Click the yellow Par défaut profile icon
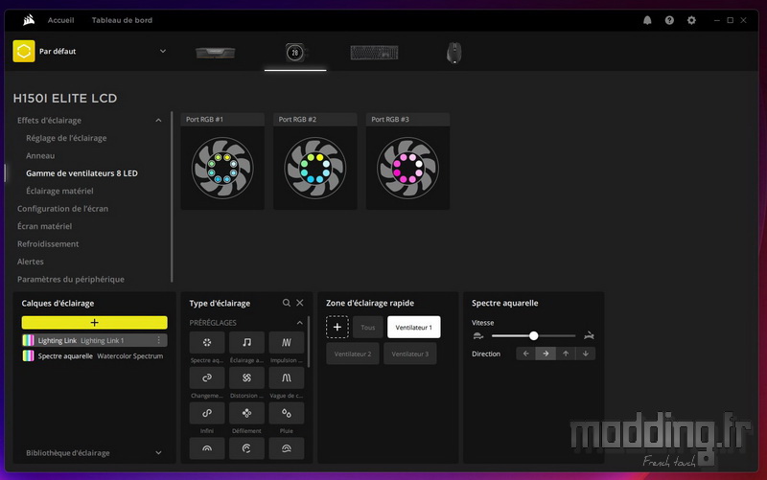 pyautogui.click(x=24, y=51)
